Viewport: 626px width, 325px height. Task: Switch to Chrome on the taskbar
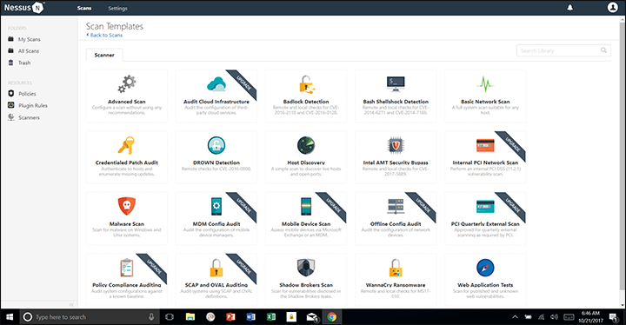[x=332, y=317]
